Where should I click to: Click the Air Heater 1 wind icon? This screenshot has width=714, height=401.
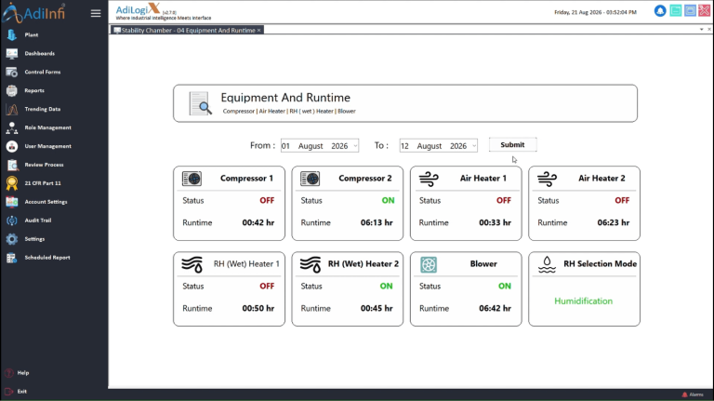coord(429,179)
